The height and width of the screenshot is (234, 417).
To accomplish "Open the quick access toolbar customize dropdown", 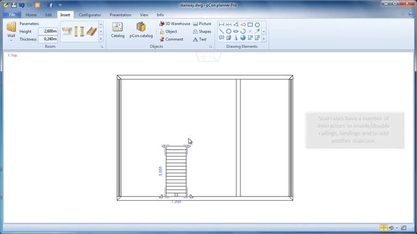I will (60, 5).
